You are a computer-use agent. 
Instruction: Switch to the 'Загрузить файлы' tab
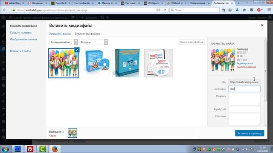[x=60, y=34]
